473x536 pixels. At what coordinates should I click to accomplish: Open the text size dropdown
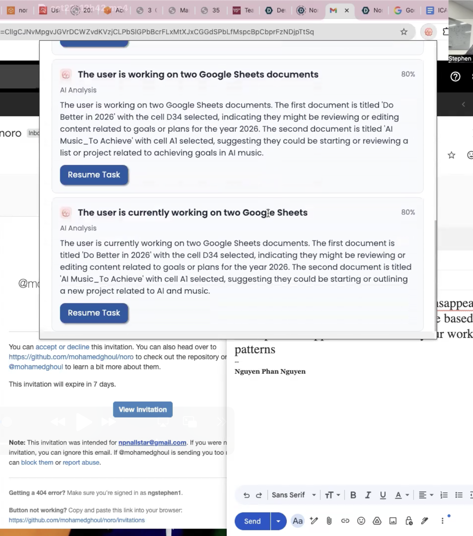(332, 495)
